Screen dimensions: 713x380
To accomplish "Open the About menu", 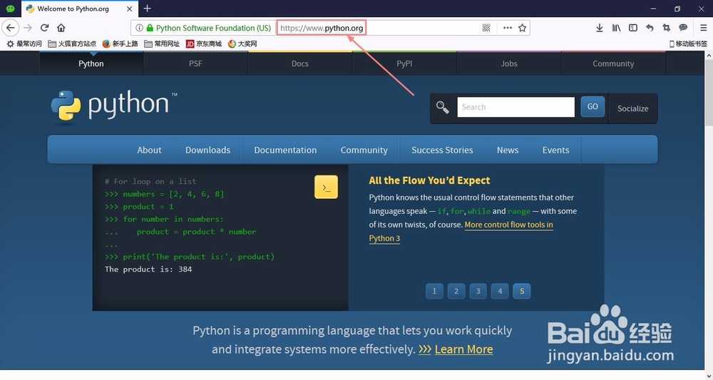I will click(x=149, y=150).
